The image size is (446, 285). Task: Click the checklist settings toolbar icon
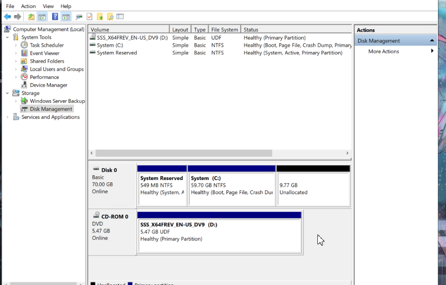click(120, 17)
